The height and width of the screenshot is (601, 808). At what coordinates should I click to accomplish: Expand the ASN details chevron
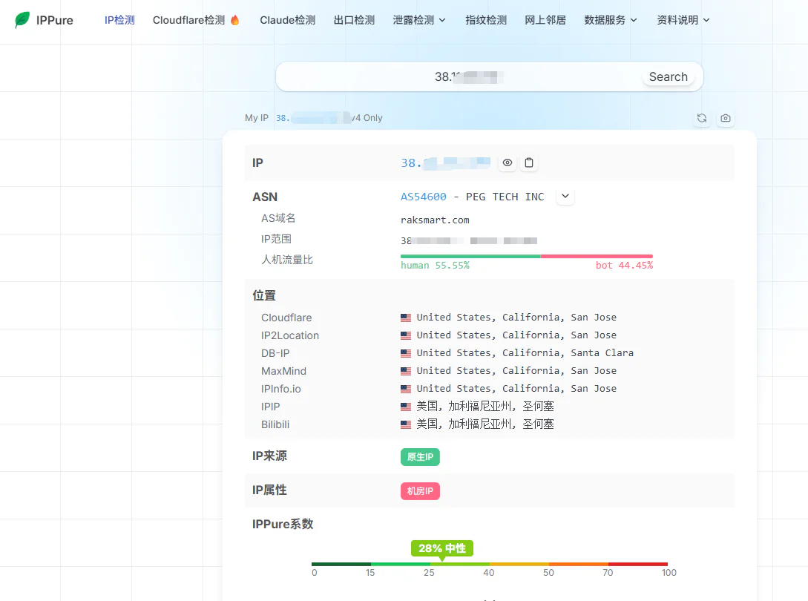pos(565,197)
